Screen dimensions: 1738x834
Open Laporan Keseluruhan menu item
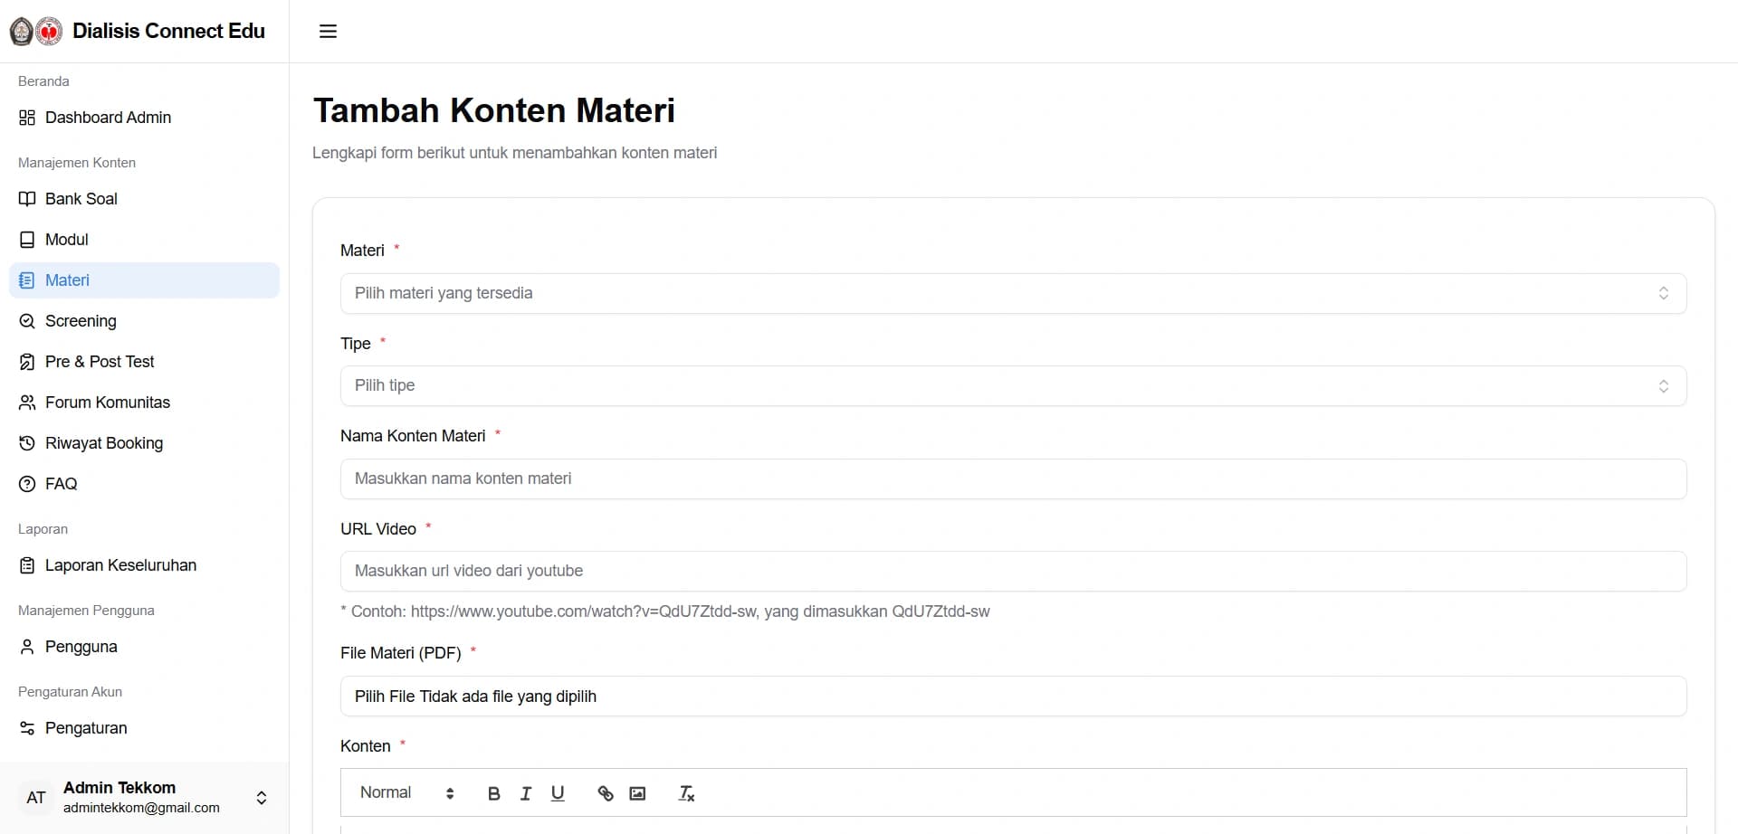pos(144,565)
